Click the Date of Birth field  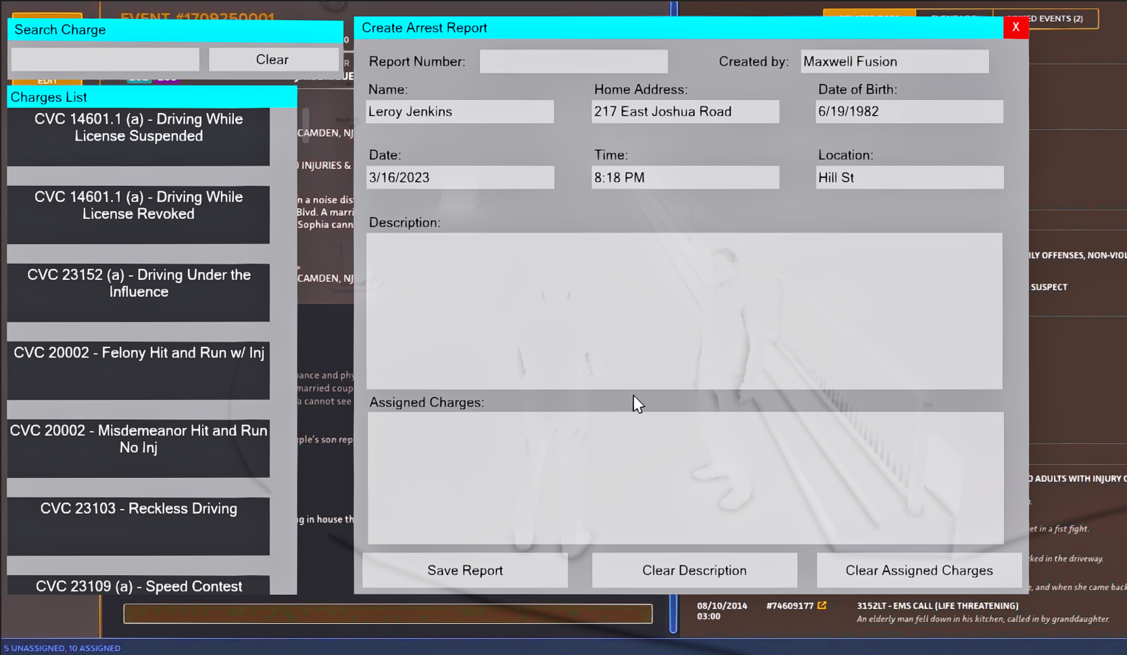coord(909,112)
